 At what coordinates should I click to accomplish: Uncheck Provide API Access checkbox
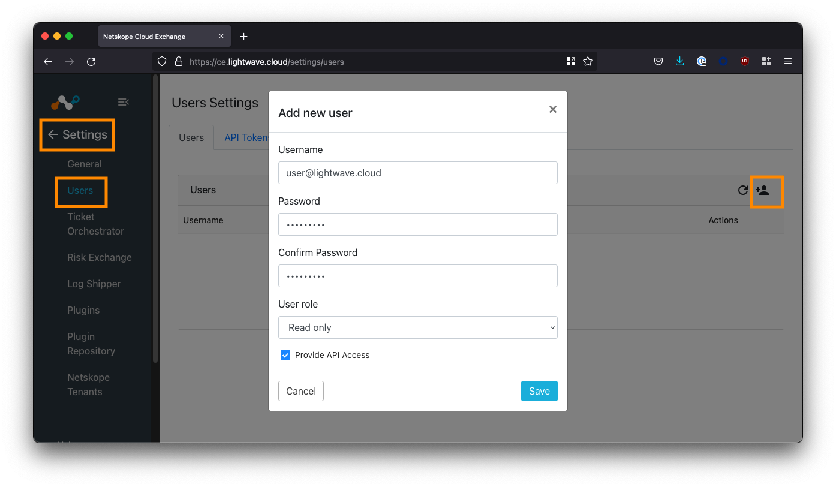pos(285,355)
